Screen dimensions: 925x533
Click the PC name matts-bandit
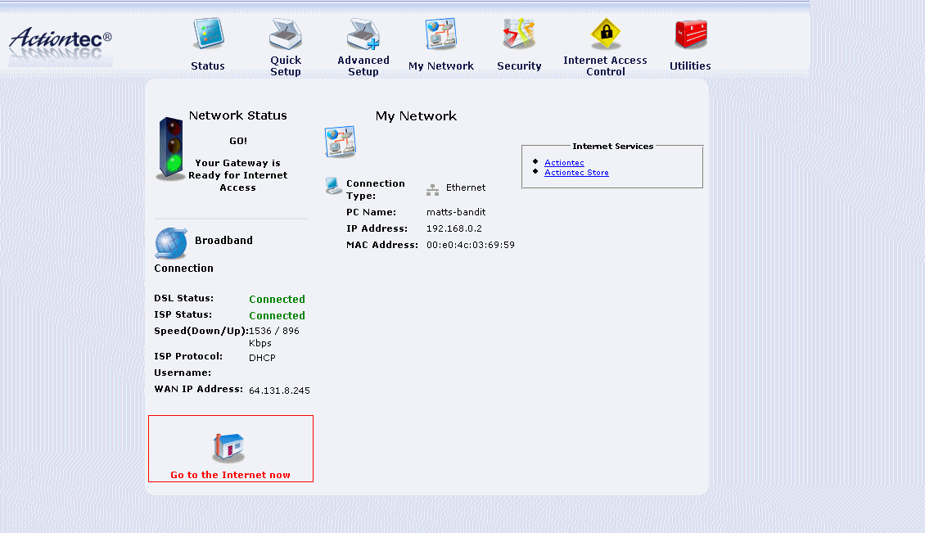(456, 212)
